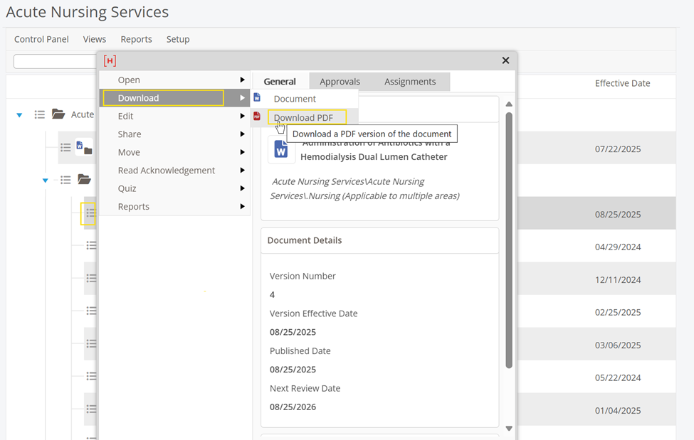Choose the Share menu entry
This screenshot has height=440, width=694.
click(x=130, y=134)
